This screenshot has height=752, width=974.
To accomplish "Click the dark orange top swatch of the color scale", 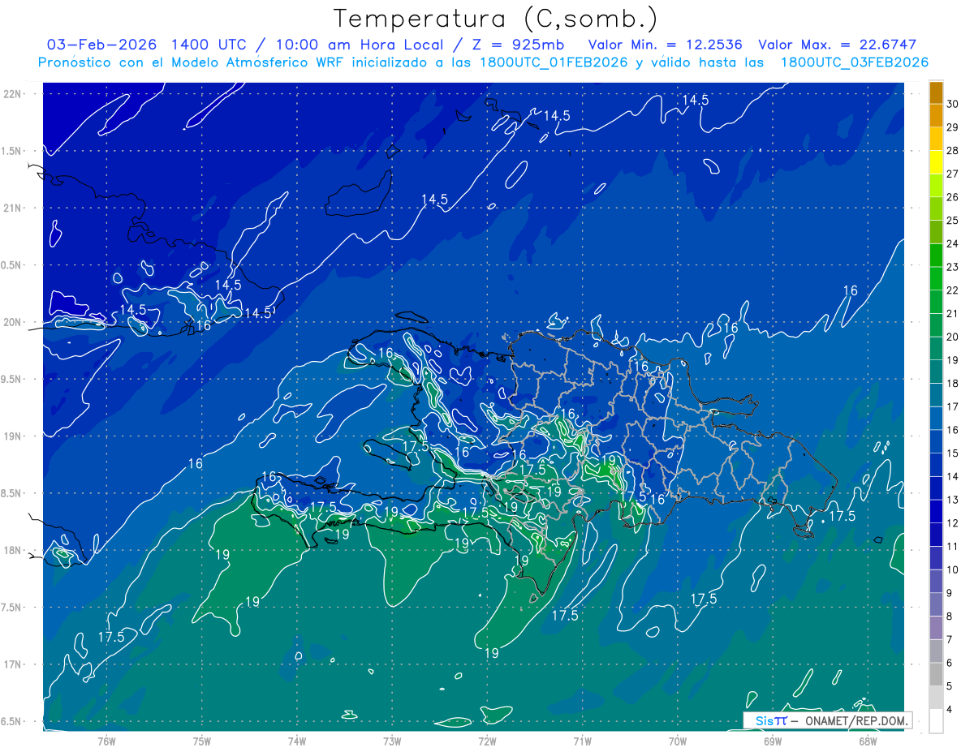I will click(936, 93).
